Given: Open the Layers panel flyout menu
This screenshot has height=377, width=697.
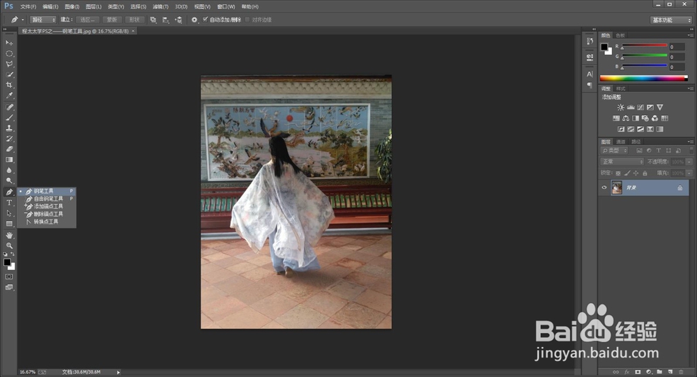Looking at the screenshot, I should click(690, 142).
